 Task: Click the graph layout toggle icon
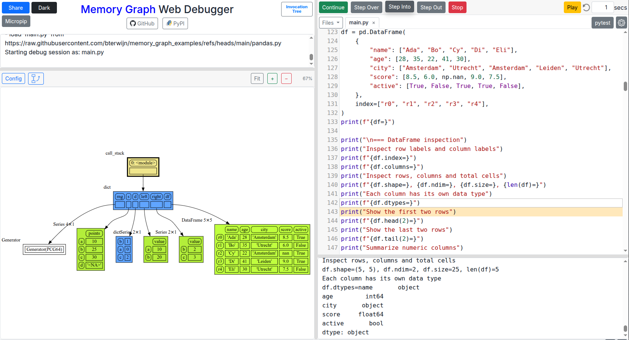click(36, 79)
